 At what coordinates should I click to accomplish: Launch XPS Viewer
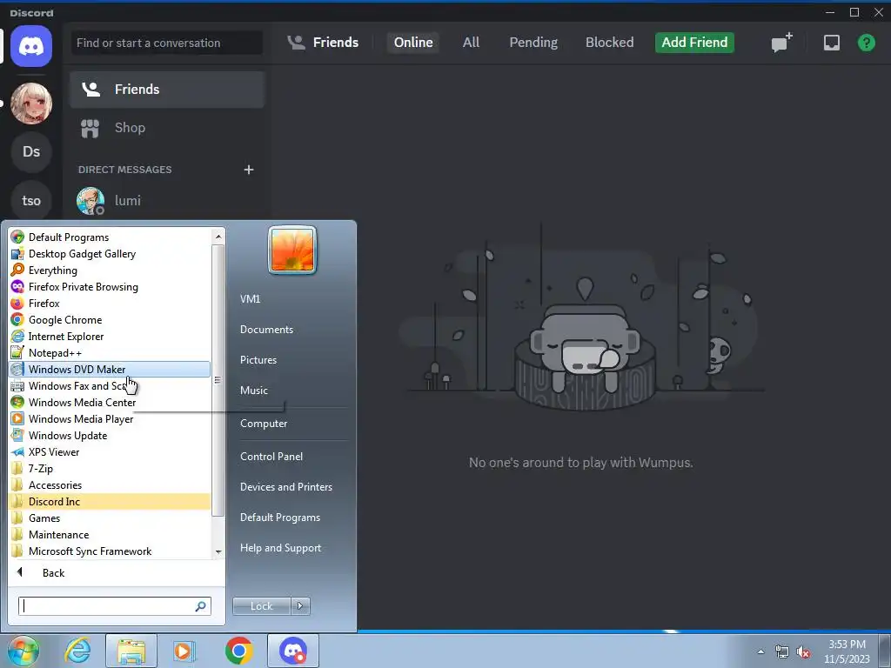point(110,451)
